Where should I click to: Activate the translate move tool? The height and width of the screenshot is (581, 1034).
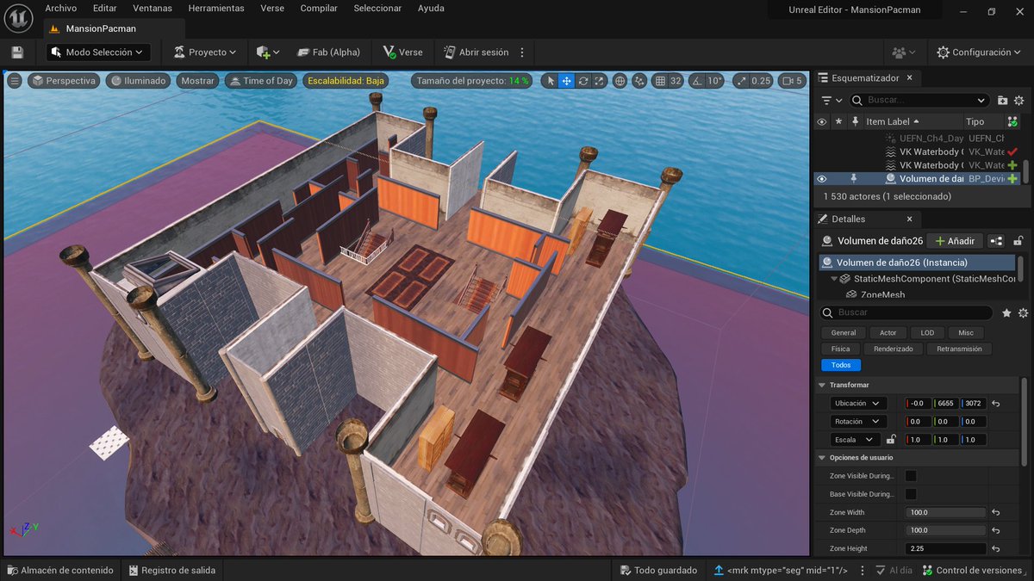tap(567, 81)
